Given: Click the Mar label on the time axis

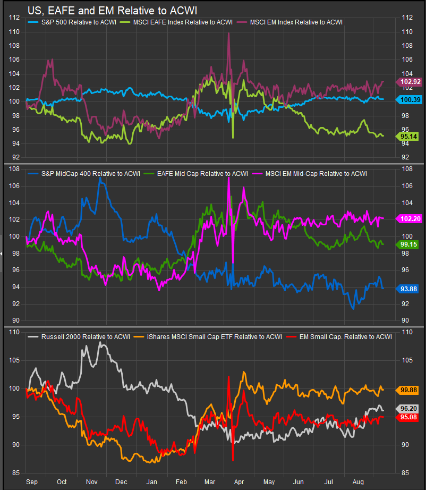Looking at the screenshot, I should (209, 481).
